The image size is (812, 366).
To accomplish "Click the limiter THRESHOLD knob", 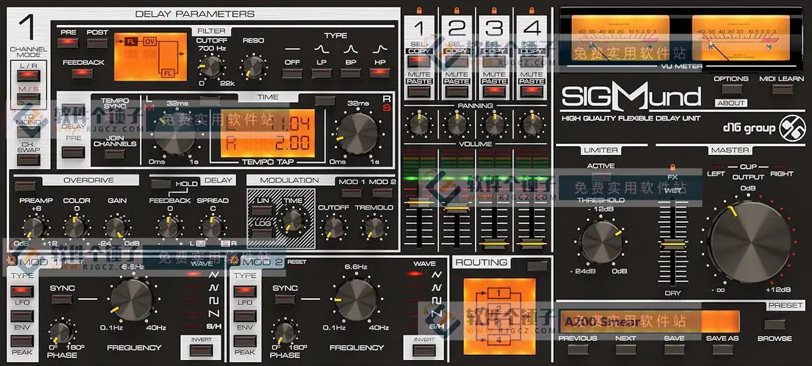I will click(x=601, y=241).
